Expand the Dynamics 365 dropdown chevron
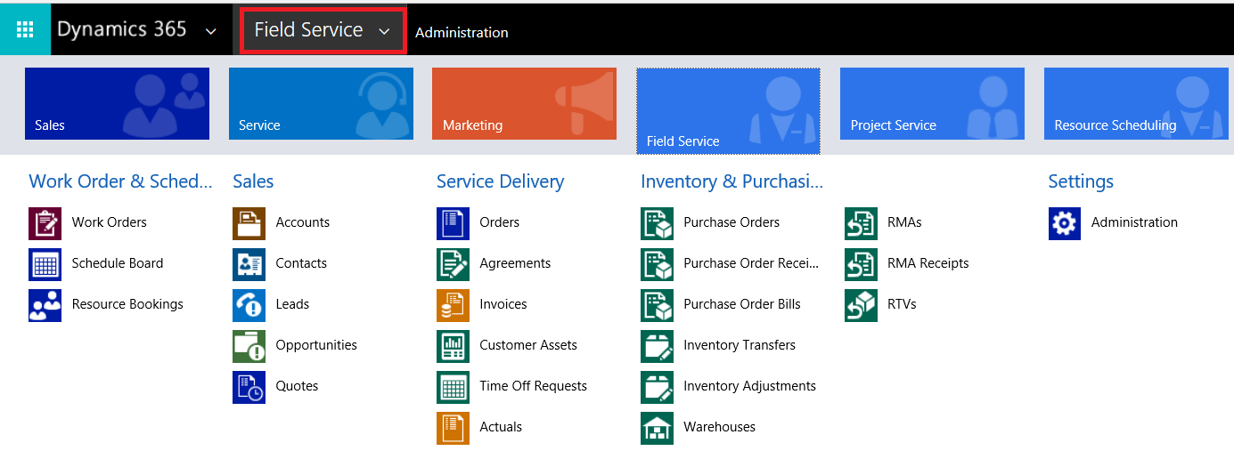 tap(211, 31)
